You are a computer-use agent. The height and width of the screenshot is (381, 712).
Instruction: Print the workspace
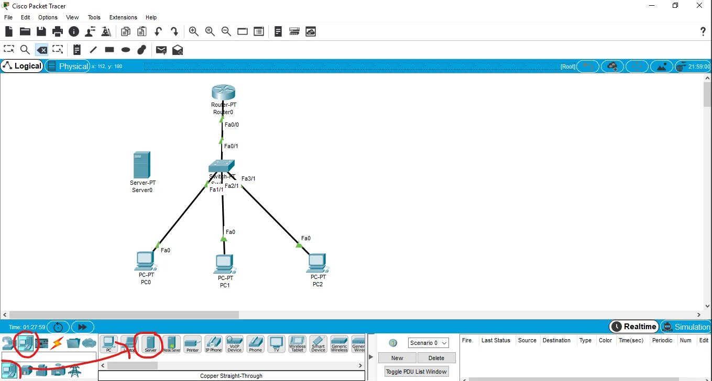[57, 31]
